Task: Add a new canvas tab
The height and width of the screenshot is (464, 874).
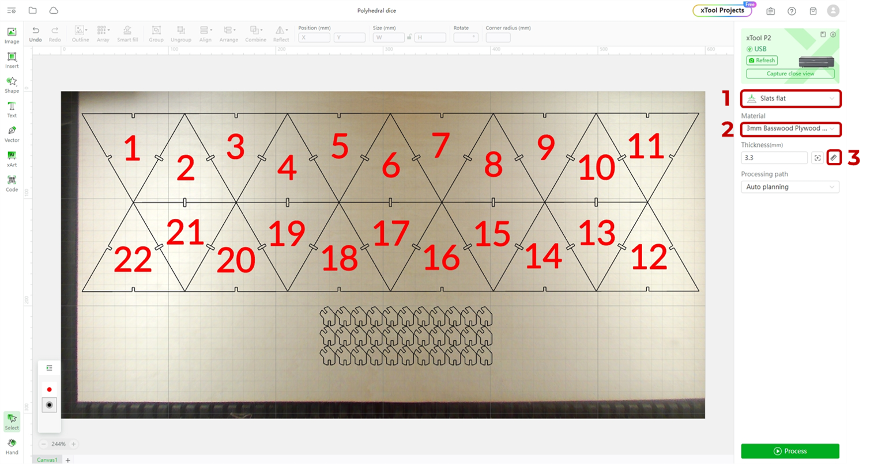Action: tap(68, 460)
